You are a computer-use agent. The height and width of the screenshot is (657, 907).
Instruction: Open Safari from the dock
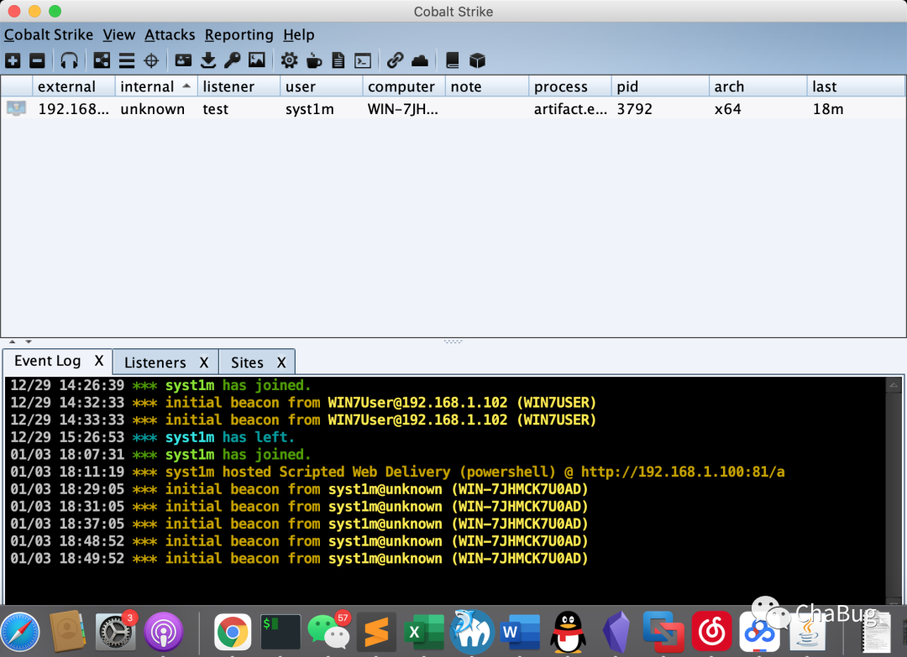(x=20, y=632)
